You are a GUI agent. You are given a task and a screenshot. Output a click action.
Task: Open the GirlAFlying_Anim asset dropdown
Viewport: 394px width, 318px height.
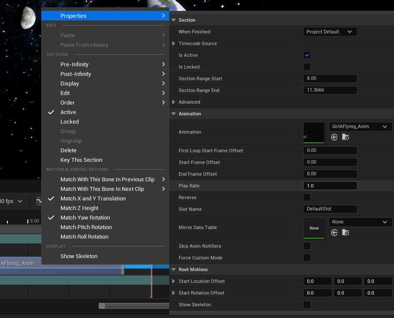tap(361, 127)
